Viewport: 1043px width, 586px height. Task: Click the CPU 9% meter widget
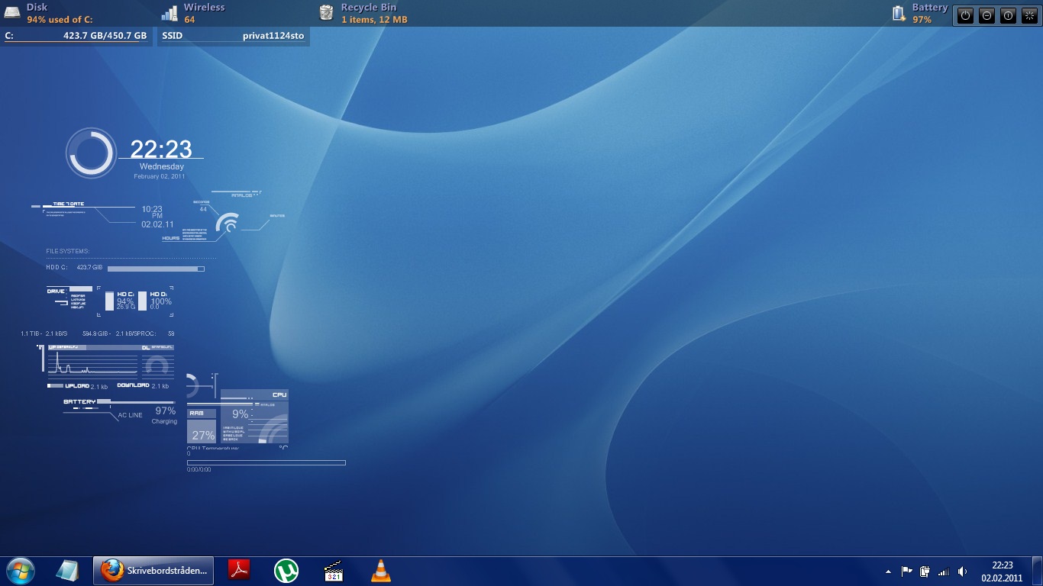254,417
